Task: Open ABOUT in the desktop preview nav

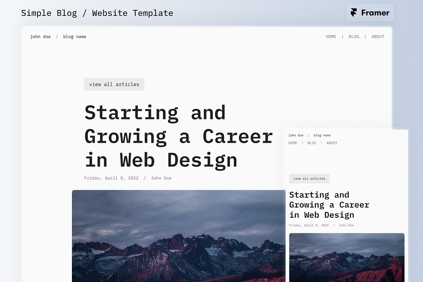Action: pos(378,37)
